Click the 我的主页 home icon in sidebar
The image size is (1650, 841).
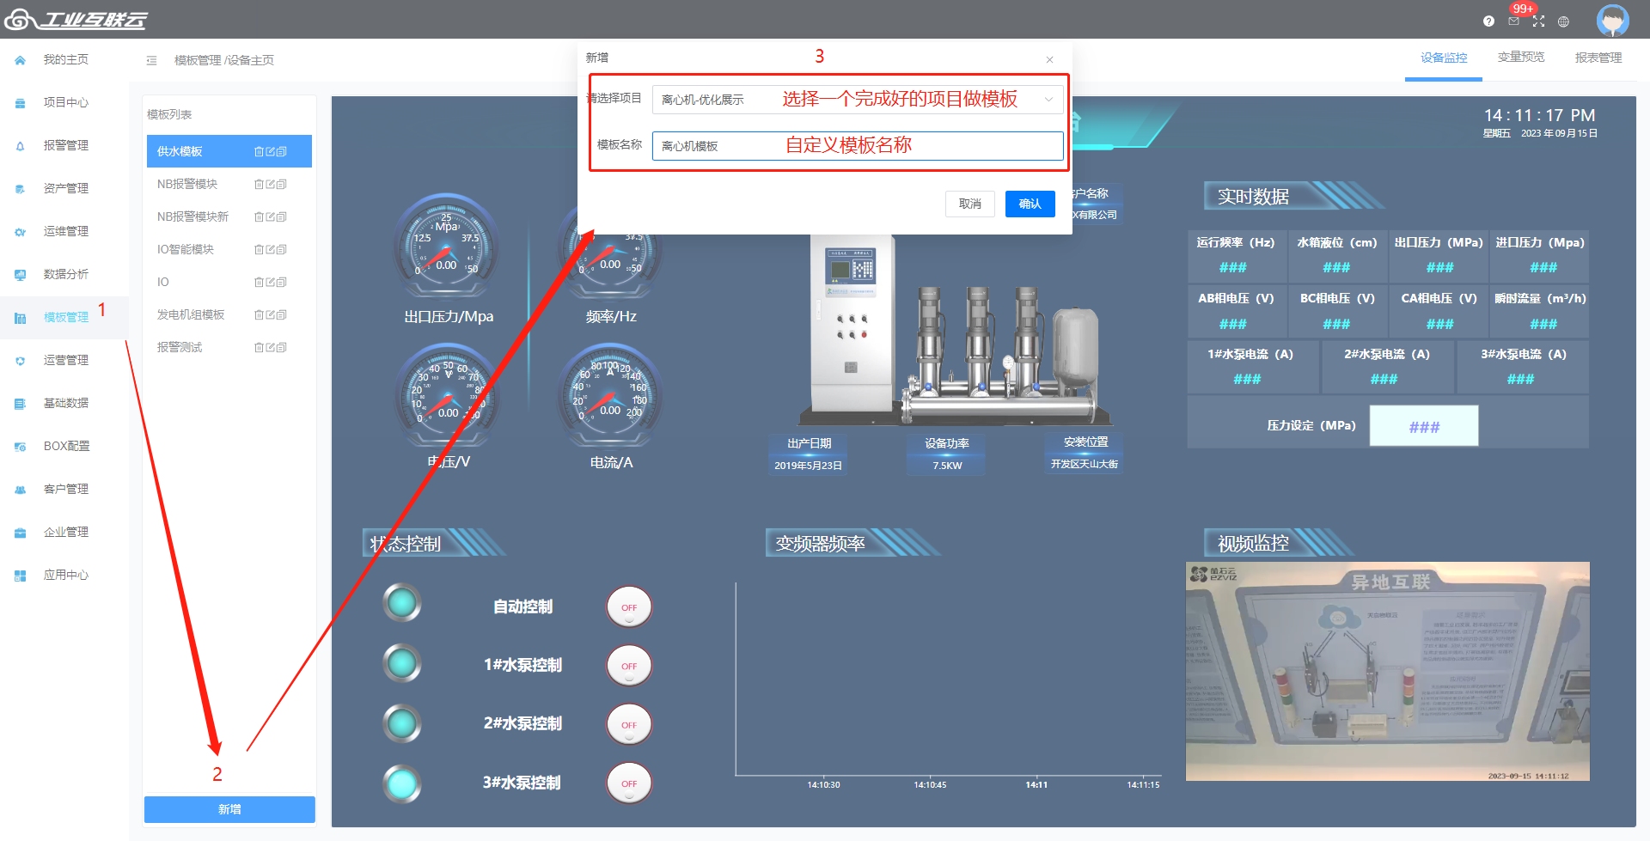coord(20,60)
